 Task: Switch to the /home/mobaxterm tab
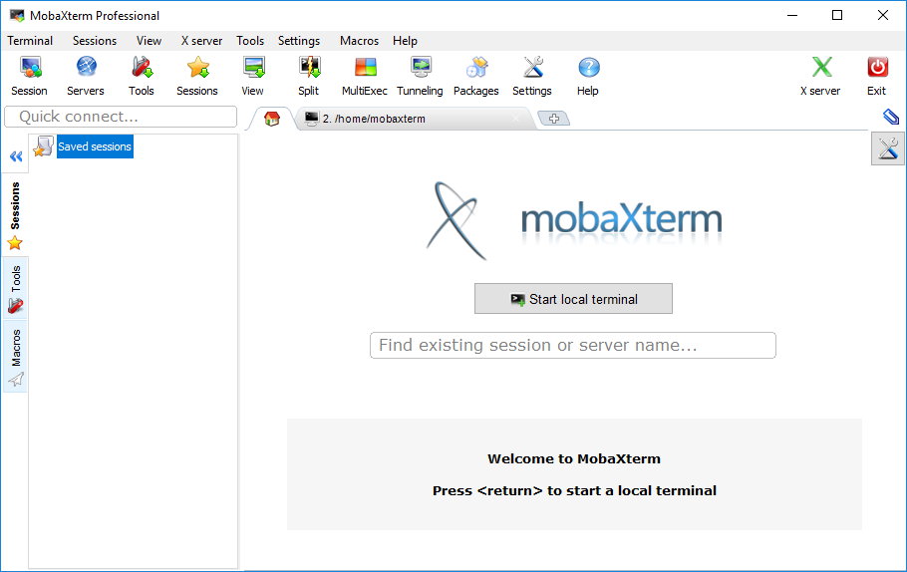tap(415, 119)
